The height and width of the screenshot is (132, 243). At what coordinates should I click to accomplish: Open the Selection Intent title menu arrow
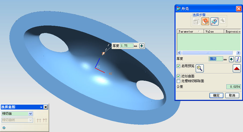pos(41,107)
